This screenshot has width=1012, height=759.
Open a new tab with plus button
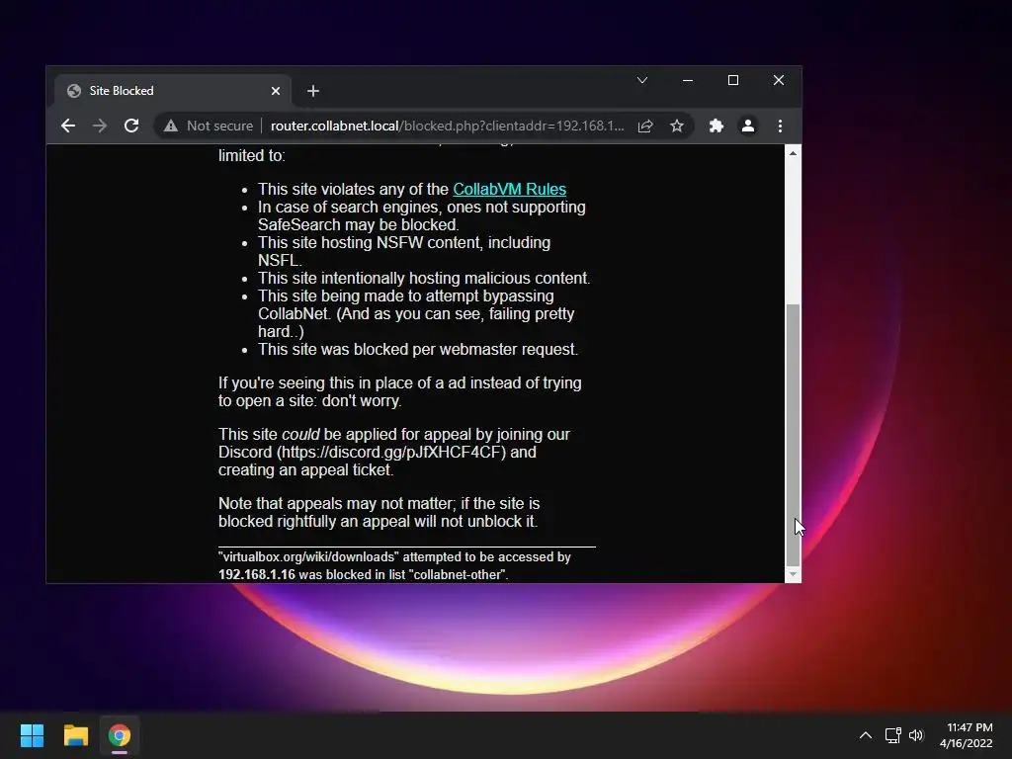click(x=313, y=91)
